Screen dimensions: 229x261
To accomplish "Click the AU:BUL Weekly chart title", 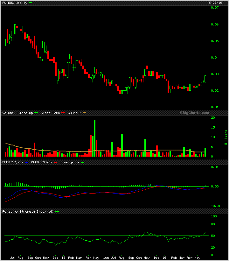I will pos(15,3).
